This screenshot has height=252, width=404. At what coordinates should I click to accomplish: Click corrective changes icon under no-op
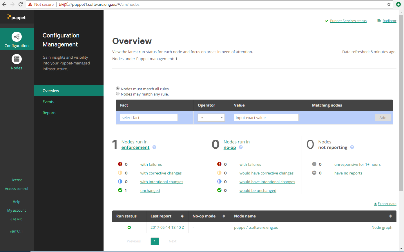[219, 173]
